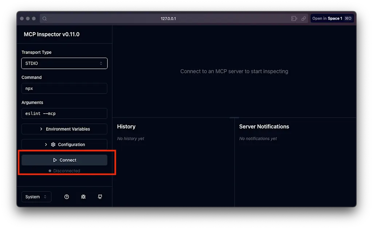
Task: Open the System theme selector
Action: [36, 197]
